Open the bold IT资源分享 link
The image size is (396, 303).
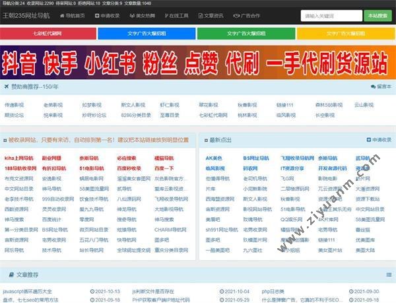tap(292, 168)
